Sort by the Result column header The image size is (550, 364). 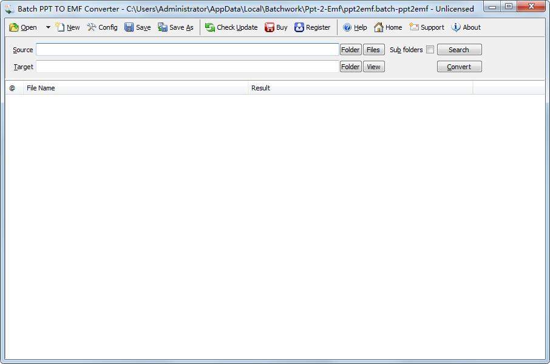(261, 88)
